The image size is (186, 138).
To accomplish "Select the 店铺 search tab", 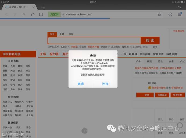I will pyautogui.click(x=71, y=34).
